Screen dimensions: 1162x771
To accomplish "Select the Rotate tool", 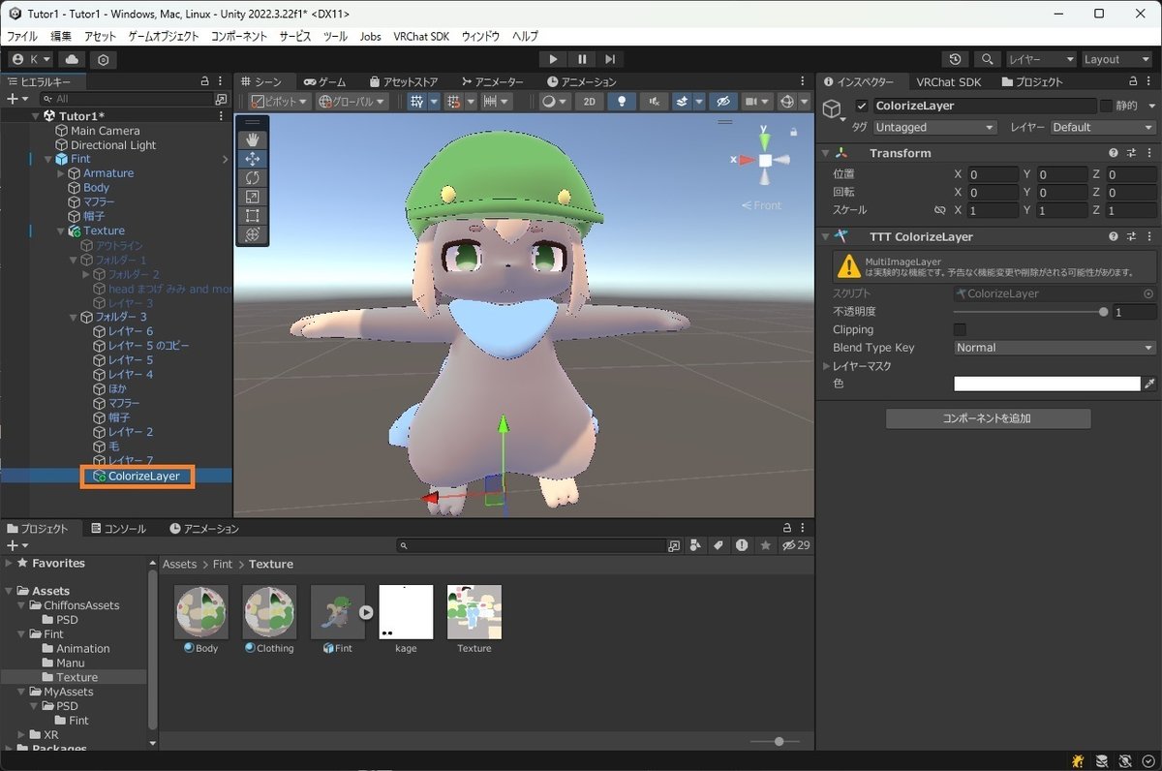I will (x=252, y=178).
